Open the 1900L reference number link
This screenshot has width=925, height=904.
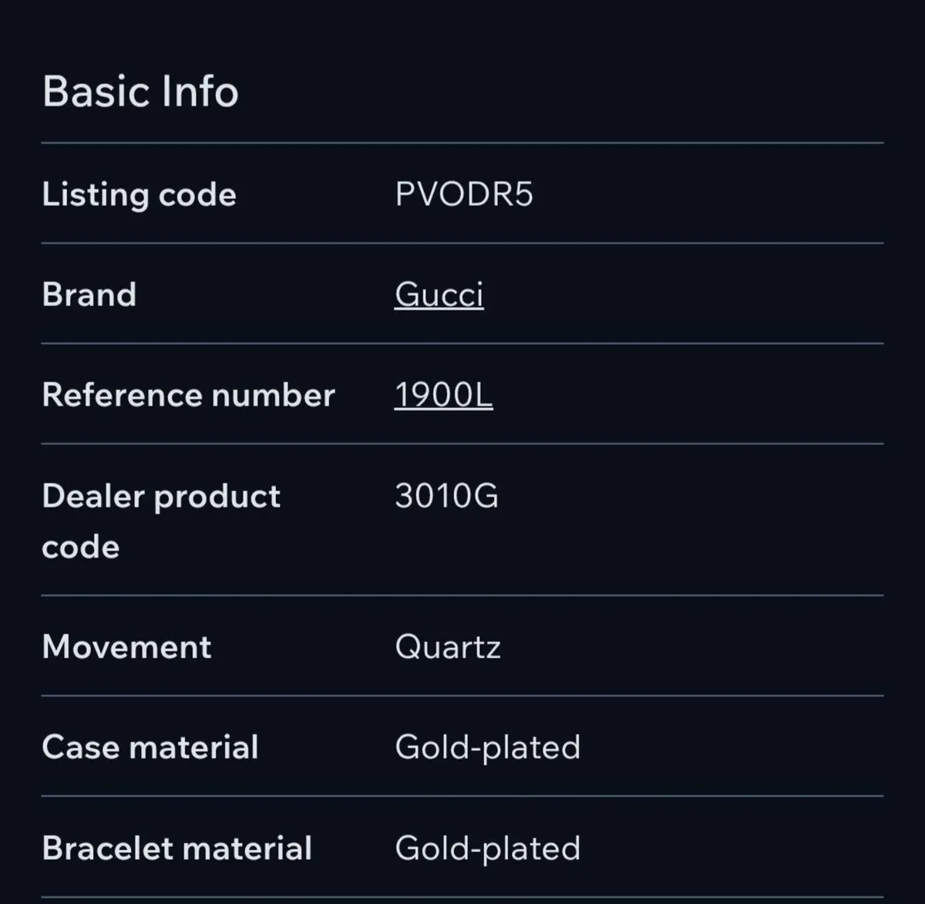point(443,395)
